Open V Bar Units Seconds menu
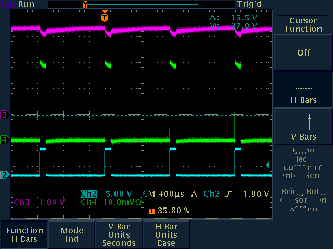The image size is (333, 249). tap(119, 234)
